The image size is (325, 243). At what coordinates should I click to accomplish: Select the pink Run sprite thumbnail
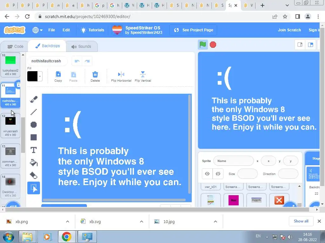(x=233, y=200)
